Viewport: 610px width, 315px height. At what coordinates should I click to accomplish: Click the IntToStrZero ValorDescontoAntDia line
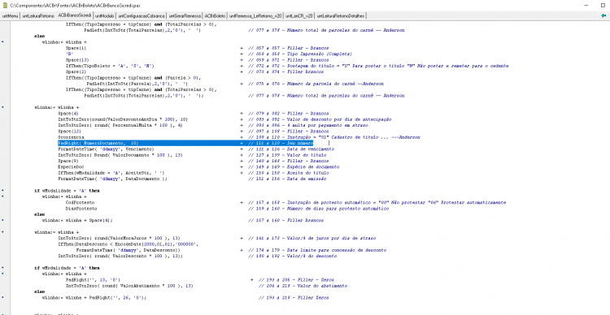point(123,119)
